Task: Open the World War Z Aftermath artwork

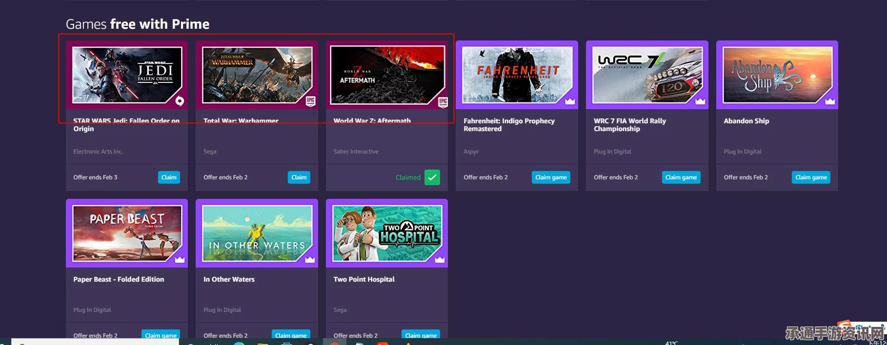Action: point(387,75)
